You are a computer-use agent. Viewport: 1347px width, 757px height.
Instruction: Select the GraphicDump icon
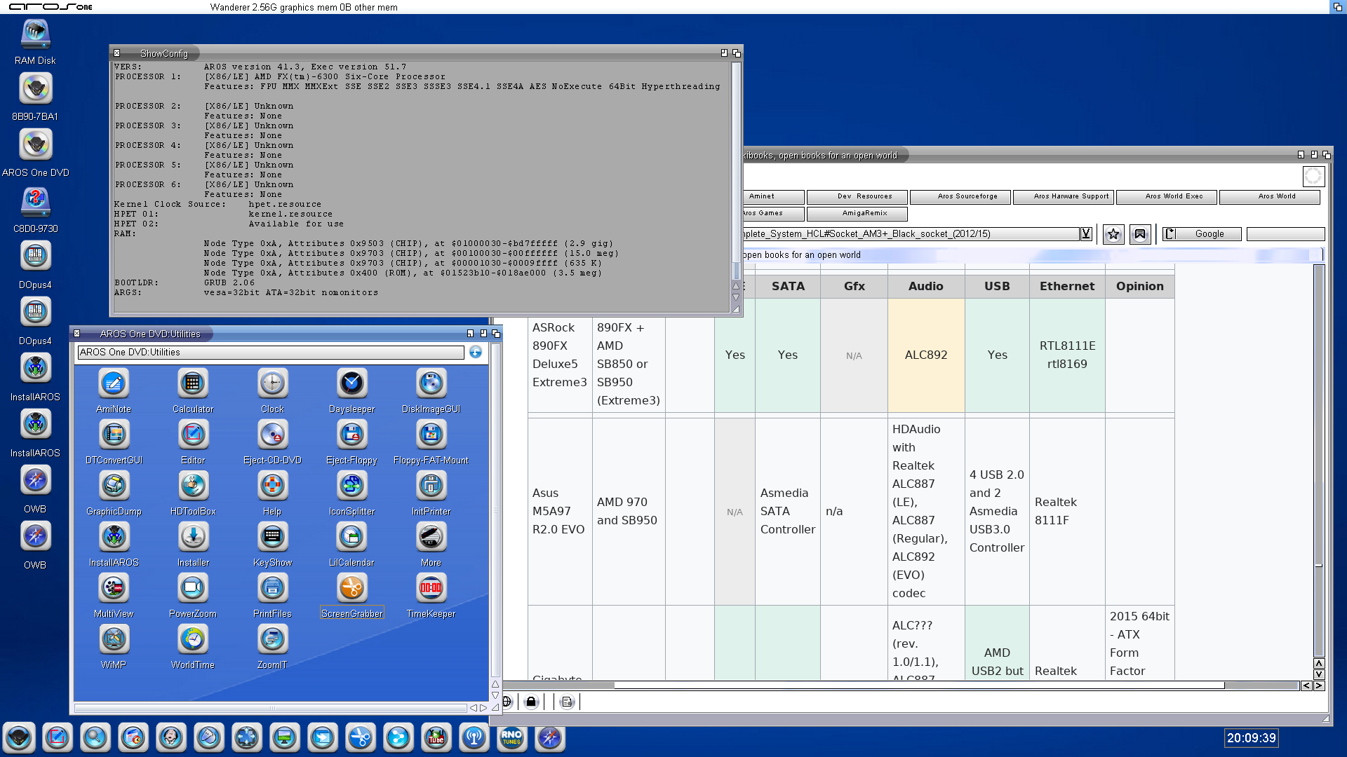pos(114,486)
